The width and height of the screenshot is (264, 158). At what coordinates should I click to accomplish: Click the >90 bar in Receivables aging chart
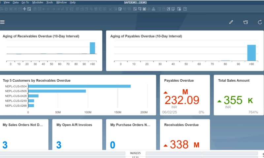[x=92, y=48]
